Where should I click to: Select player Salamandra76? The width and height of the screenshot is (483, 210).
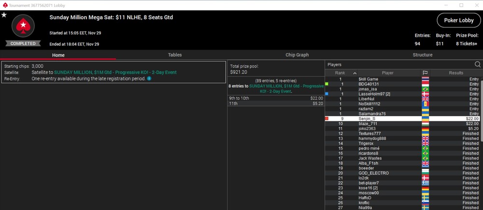[x=372, y=114]
